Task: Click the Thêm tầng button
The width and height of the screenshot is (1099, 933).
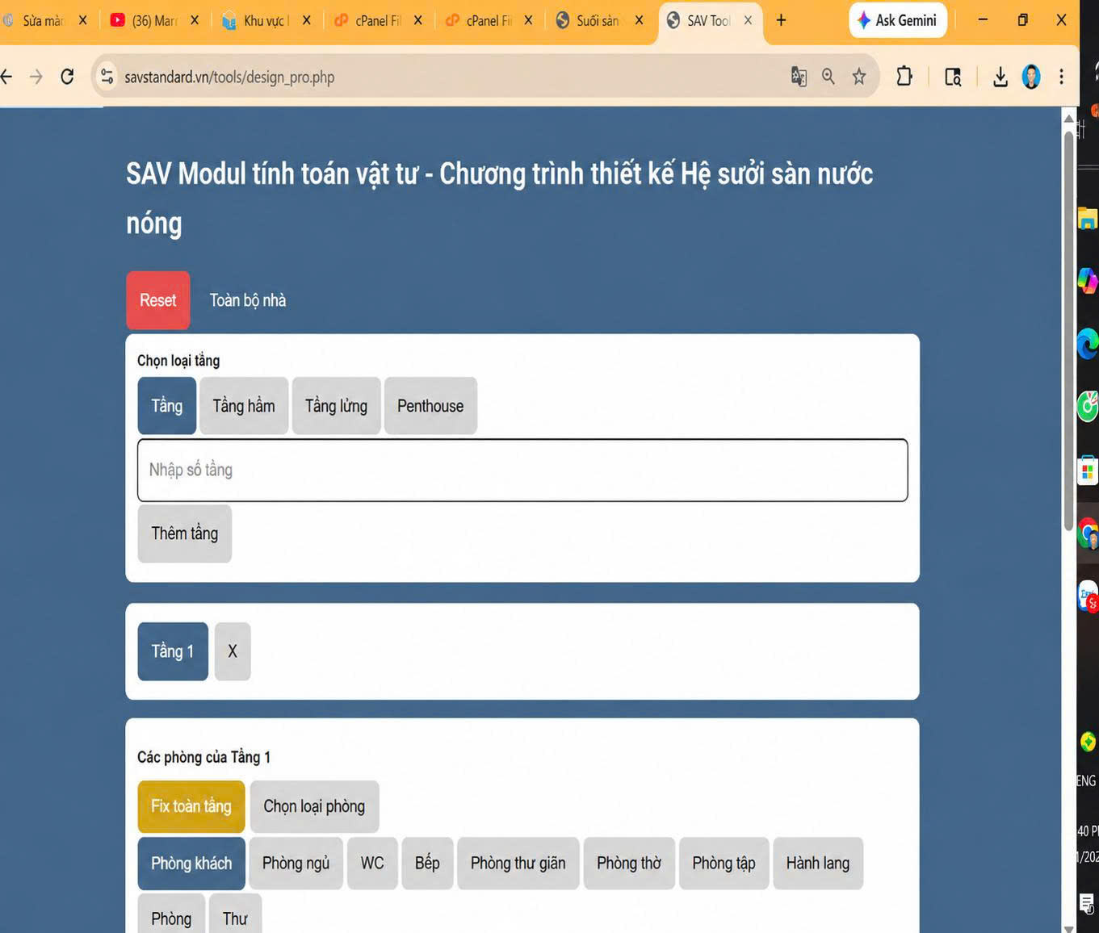Action: coord(185,533)
